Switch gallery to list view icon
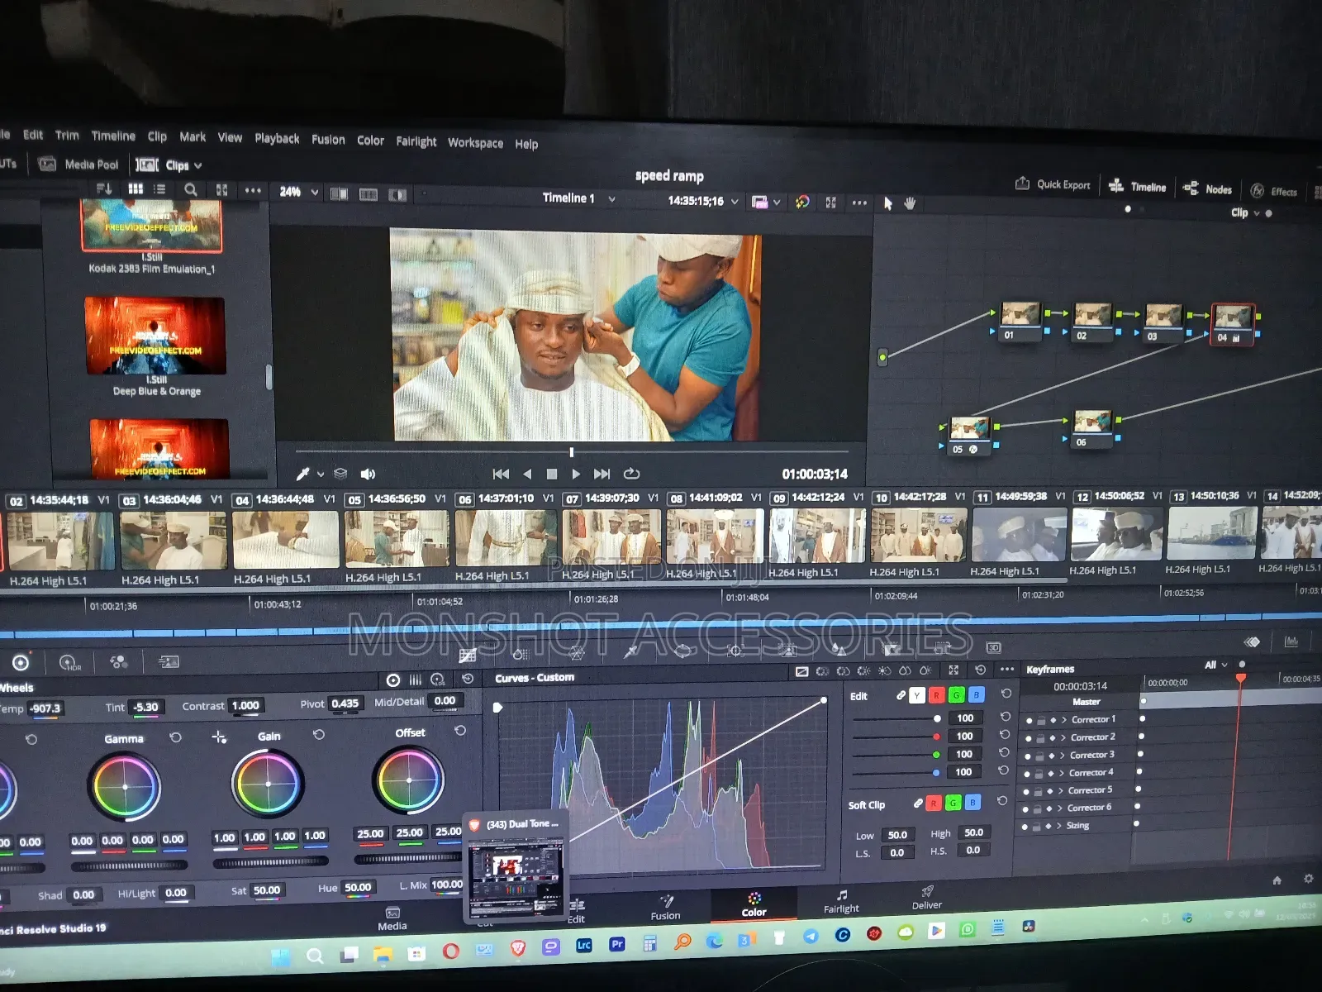 tap(159, 189)
